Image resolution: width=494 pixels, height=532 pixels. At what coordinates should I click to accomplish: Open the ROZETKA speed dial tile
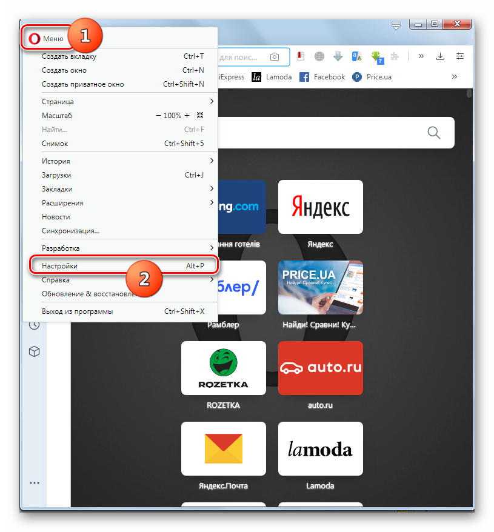(224, 368)
